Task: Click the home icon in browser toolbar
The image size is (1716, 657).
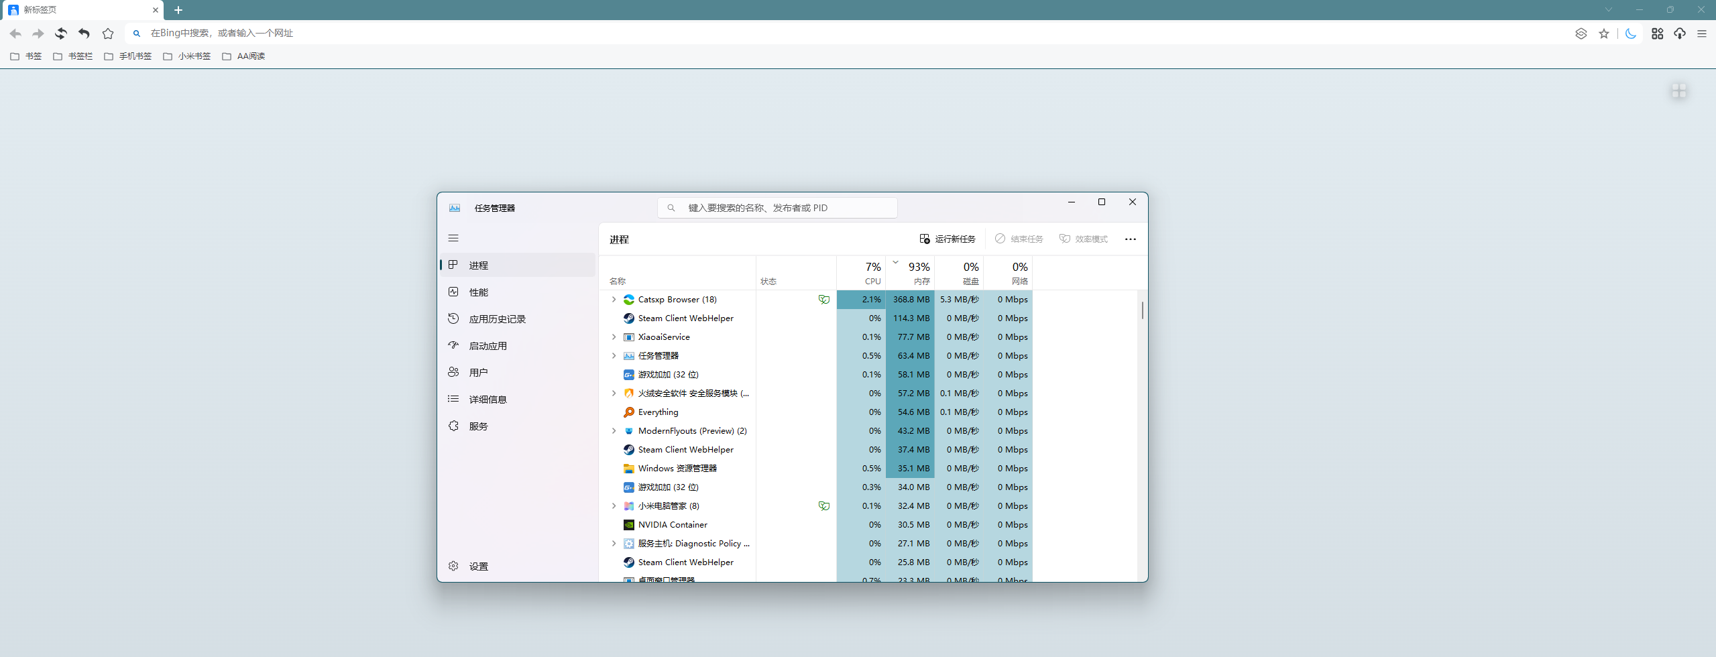Action: point(108,34)
